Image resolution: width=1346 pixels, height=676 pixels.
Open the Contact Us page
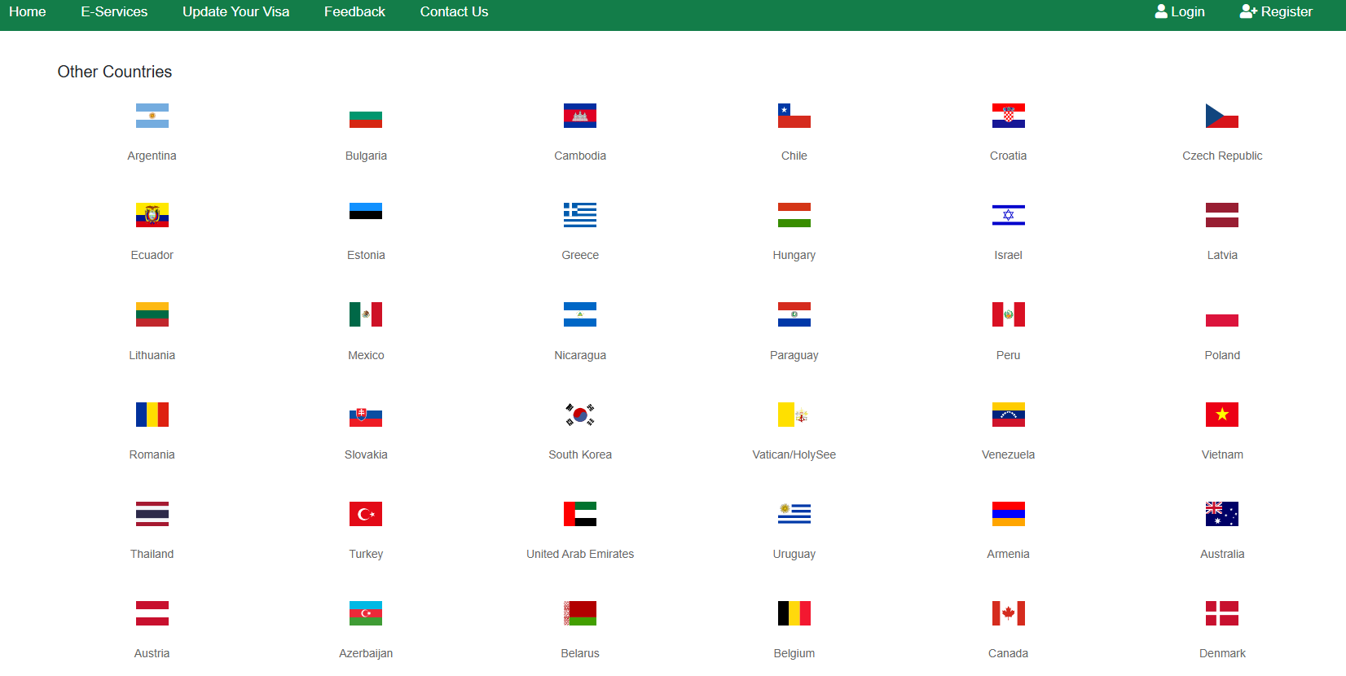pyautogui.click(x=454, y=11)
